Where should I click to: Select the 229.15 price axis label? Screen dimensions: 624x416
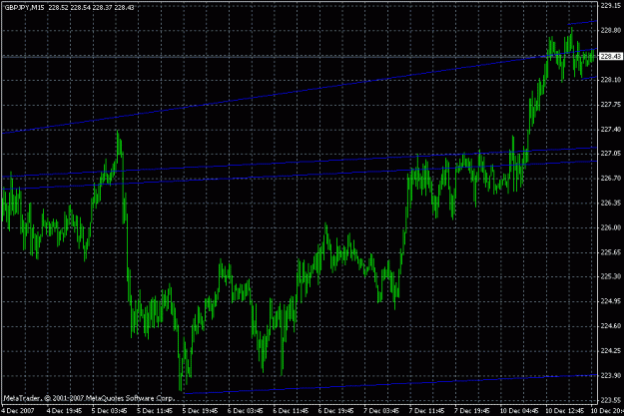610,6
